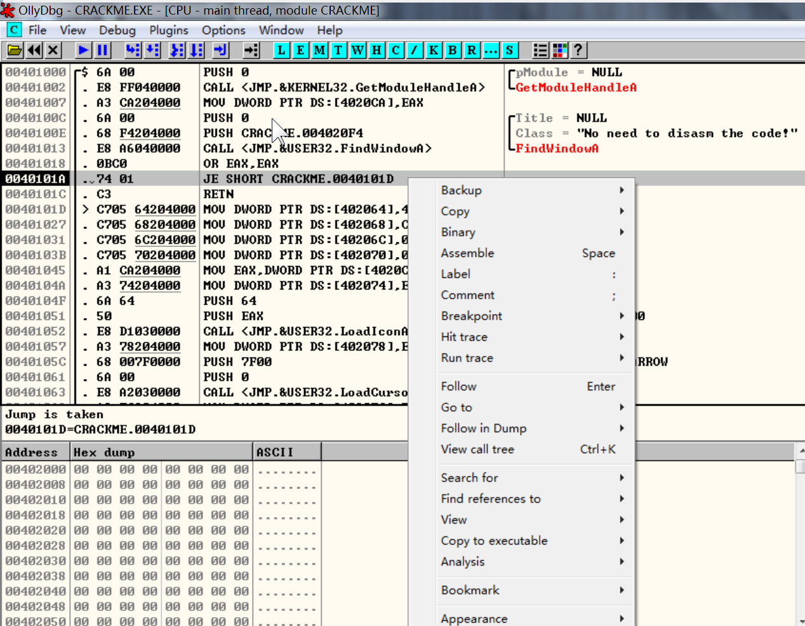Viewport: 805px width, 626px height.
Task: Show CPU window with C button
Action: 396,50
